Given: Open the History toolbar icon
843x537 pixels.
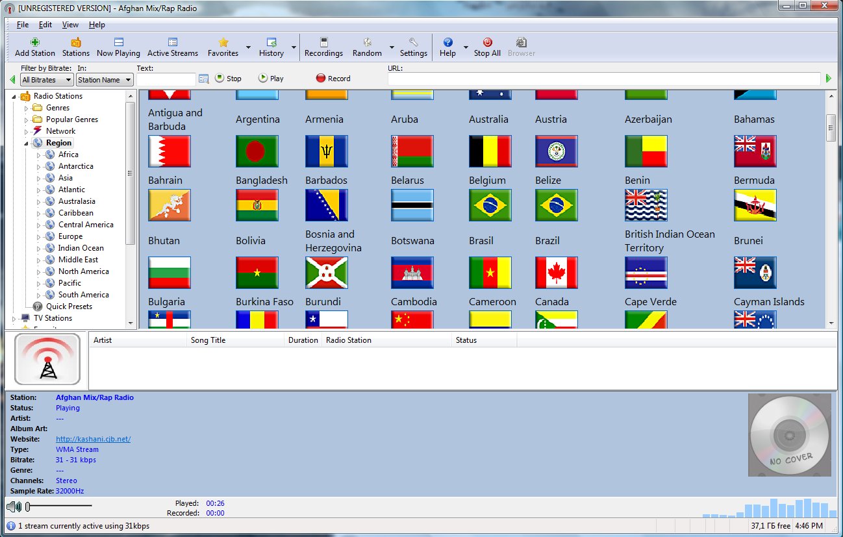Looking at the screenshot, I should (x=271, y=42).
